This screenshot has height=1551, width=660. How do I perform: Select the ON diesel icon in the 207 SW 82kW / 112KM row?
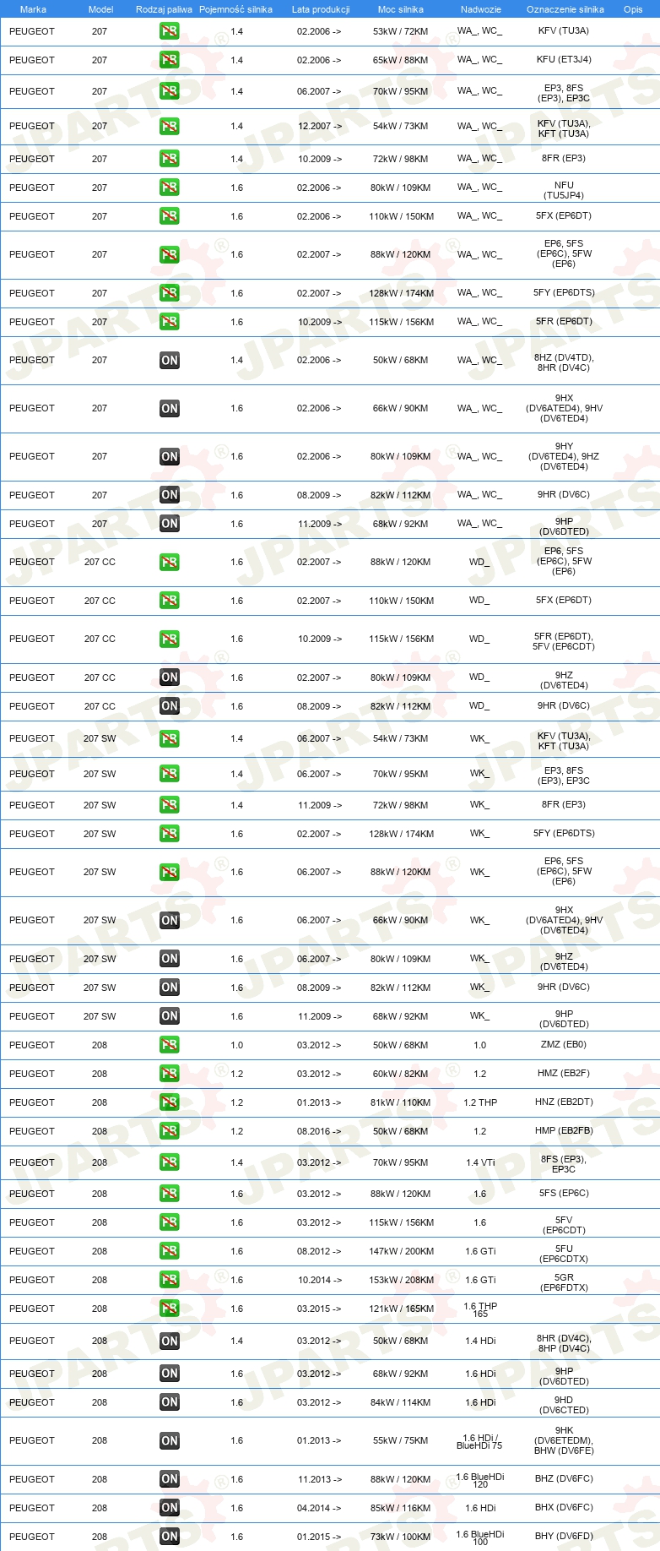170,988
